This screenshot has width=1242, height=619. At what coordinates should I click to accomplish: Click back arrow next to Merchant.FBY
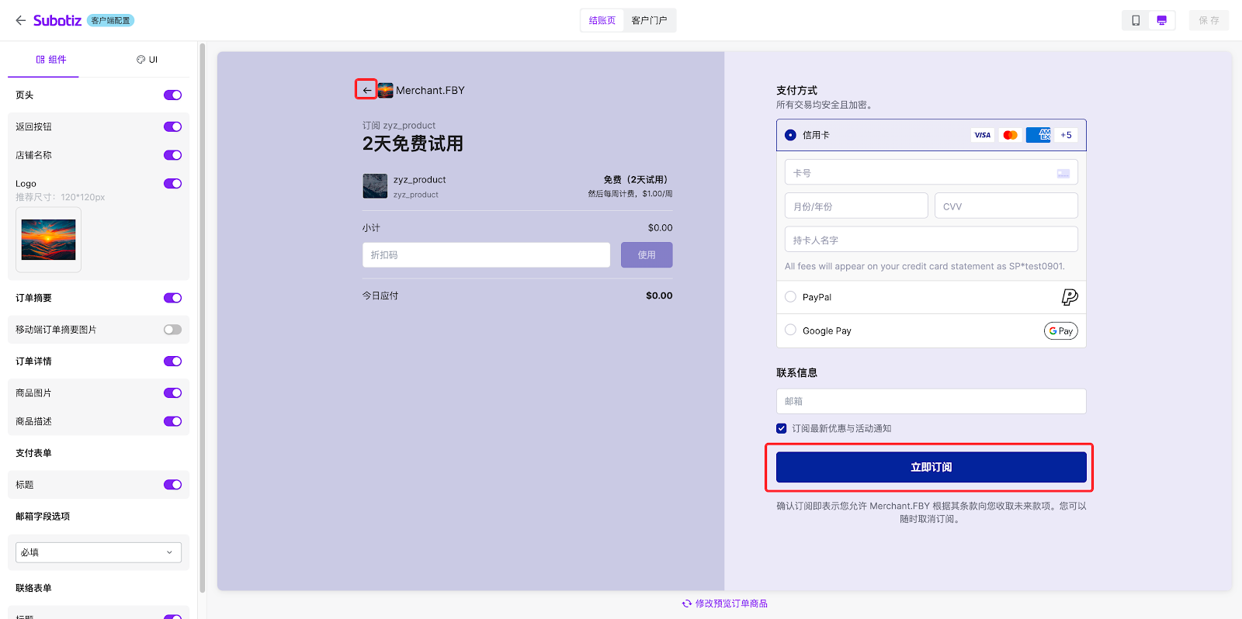tap(366, 90)
